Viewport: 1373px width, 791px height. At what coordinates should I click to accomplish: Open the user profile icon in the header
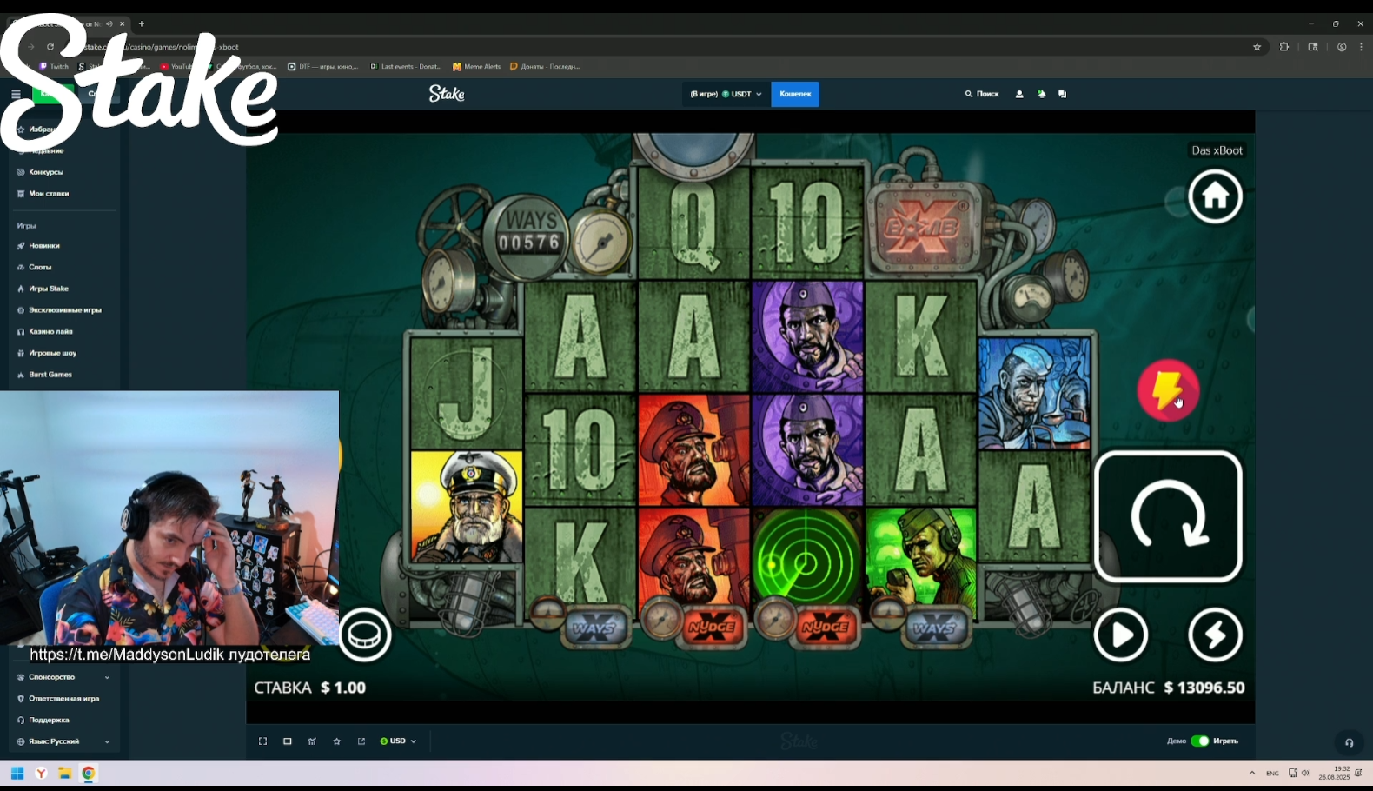(1019, 94)
